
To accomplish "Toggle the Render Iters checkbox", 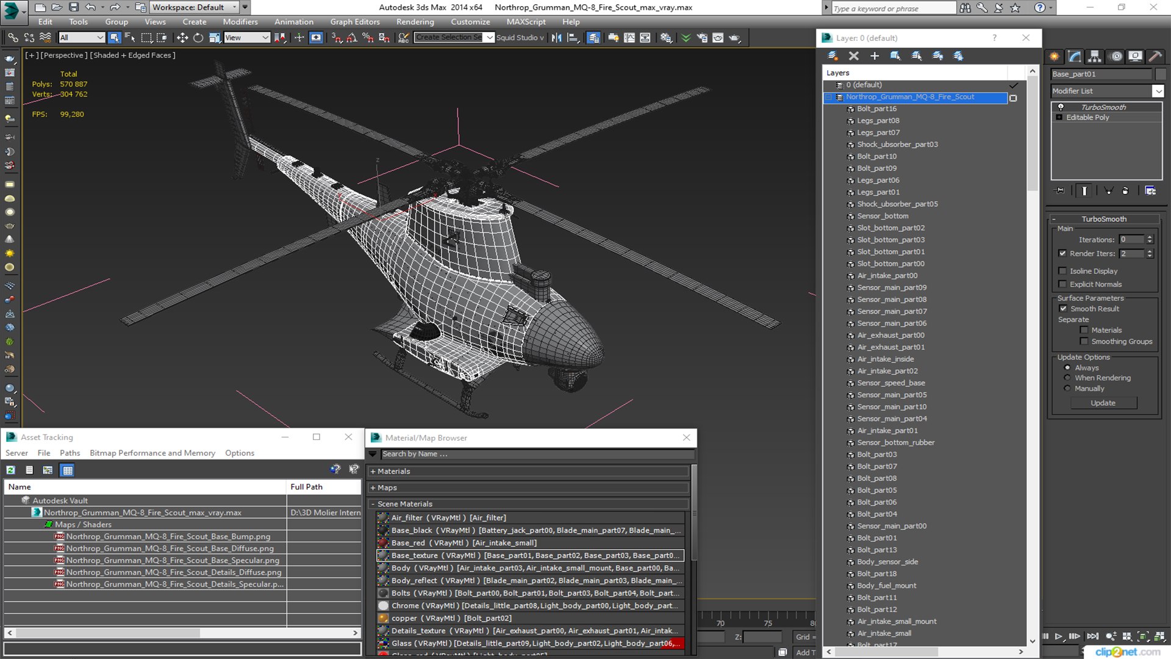I will pos(1062,253).
